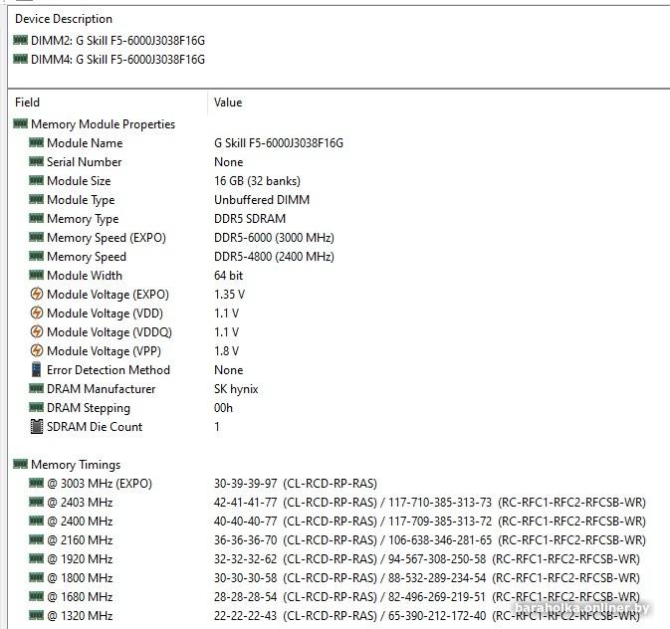Select the SDRAM Die Count label
Image resolution: width=670 pixels, height=629 pixels.
(x=95, y=427)
